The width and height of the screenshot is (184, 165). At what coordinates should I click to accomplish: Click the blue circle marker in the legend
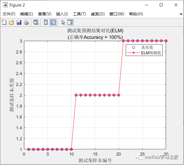click(133, 47)
